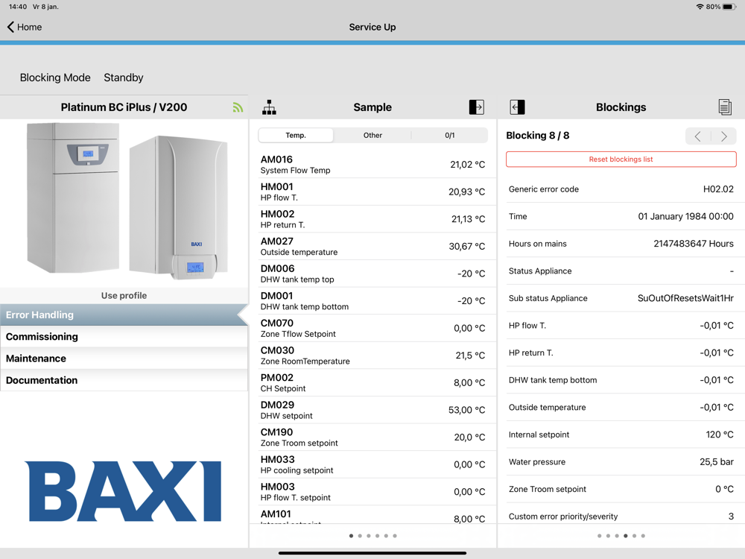This screenshot has height=559, width=745.
Task: Select AM027 Outside temperature row
Action: click(x=372, y=246)
